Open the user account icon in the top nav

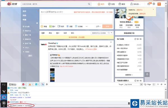coord(132,4)
